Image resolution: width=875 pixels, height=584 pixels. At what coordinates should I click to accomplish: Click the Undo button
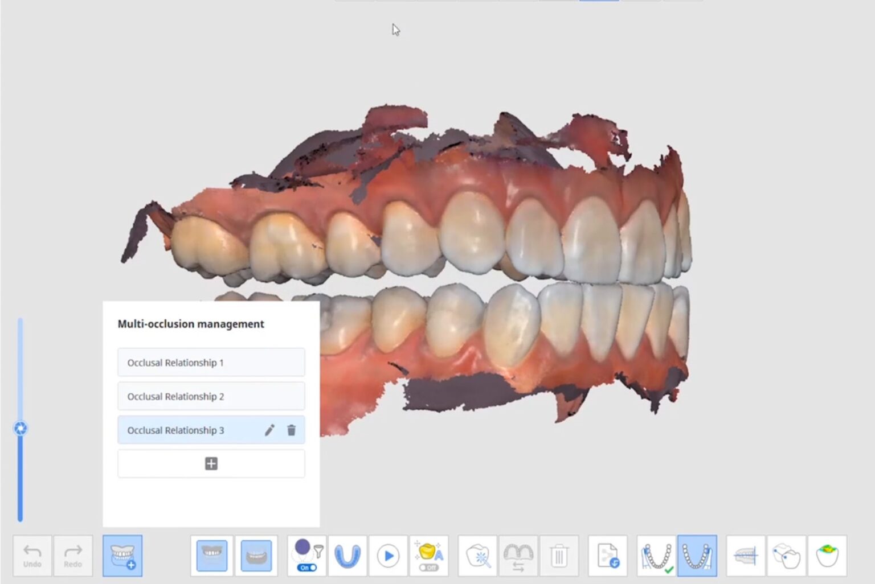[x=32, y=556]
